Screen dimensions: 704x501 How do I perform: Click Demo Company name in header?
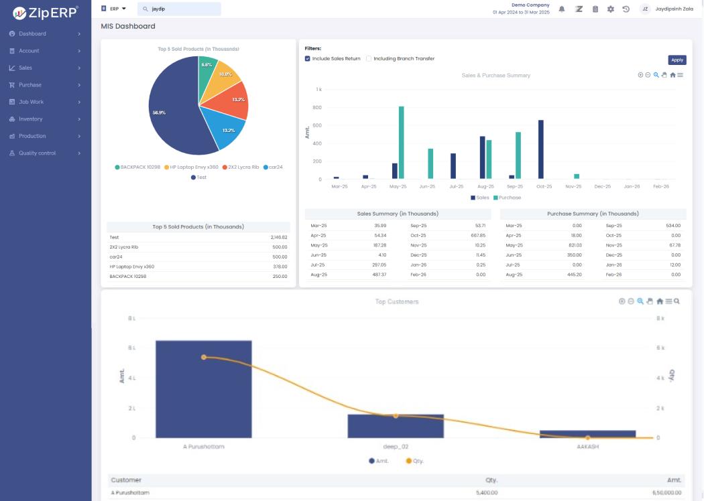pyautogui.click(x=530, y=5)
